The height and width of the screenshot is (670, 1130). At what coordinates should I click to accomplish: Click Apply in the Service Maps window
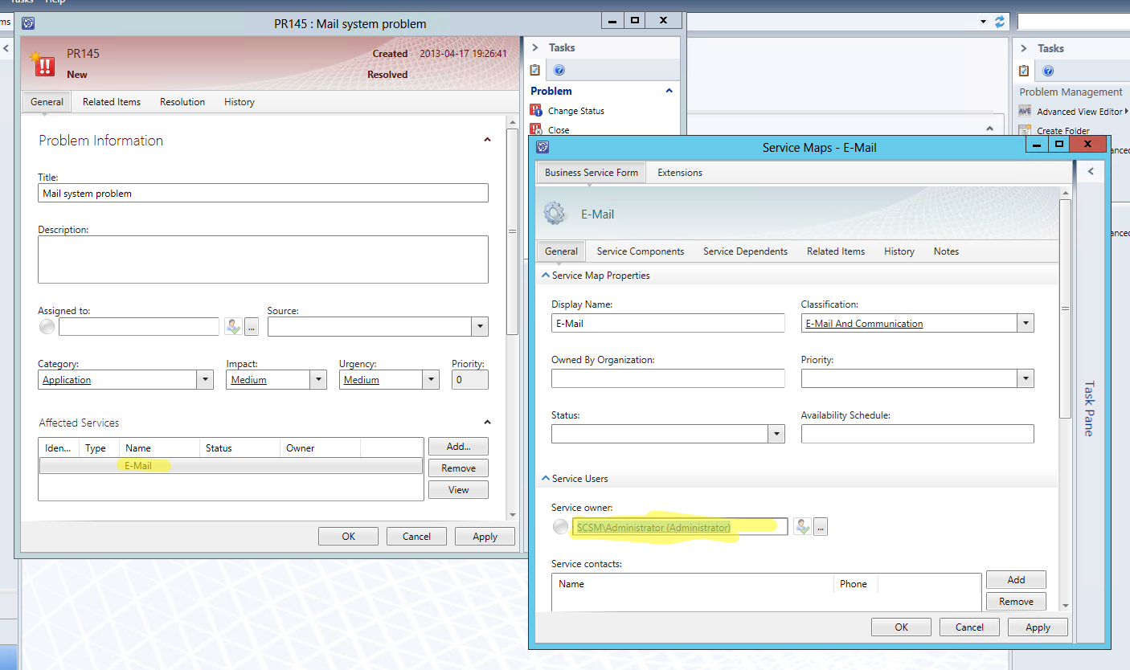(1038, 627)
